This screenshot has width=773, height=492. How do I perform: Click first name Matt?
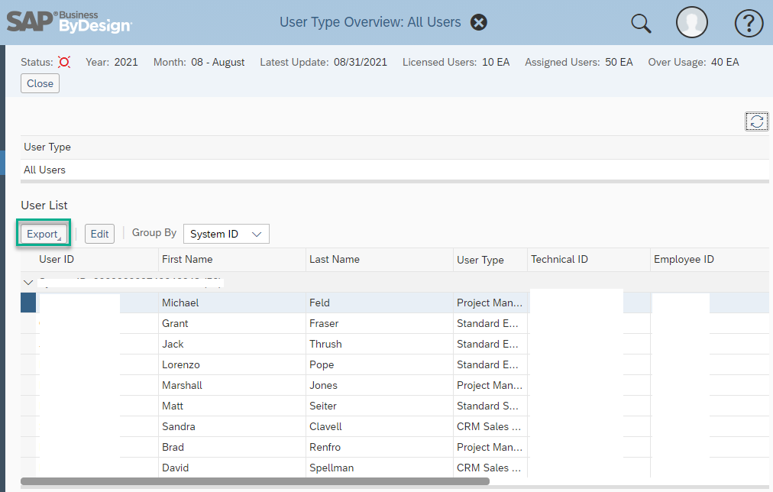coord(173,406)
